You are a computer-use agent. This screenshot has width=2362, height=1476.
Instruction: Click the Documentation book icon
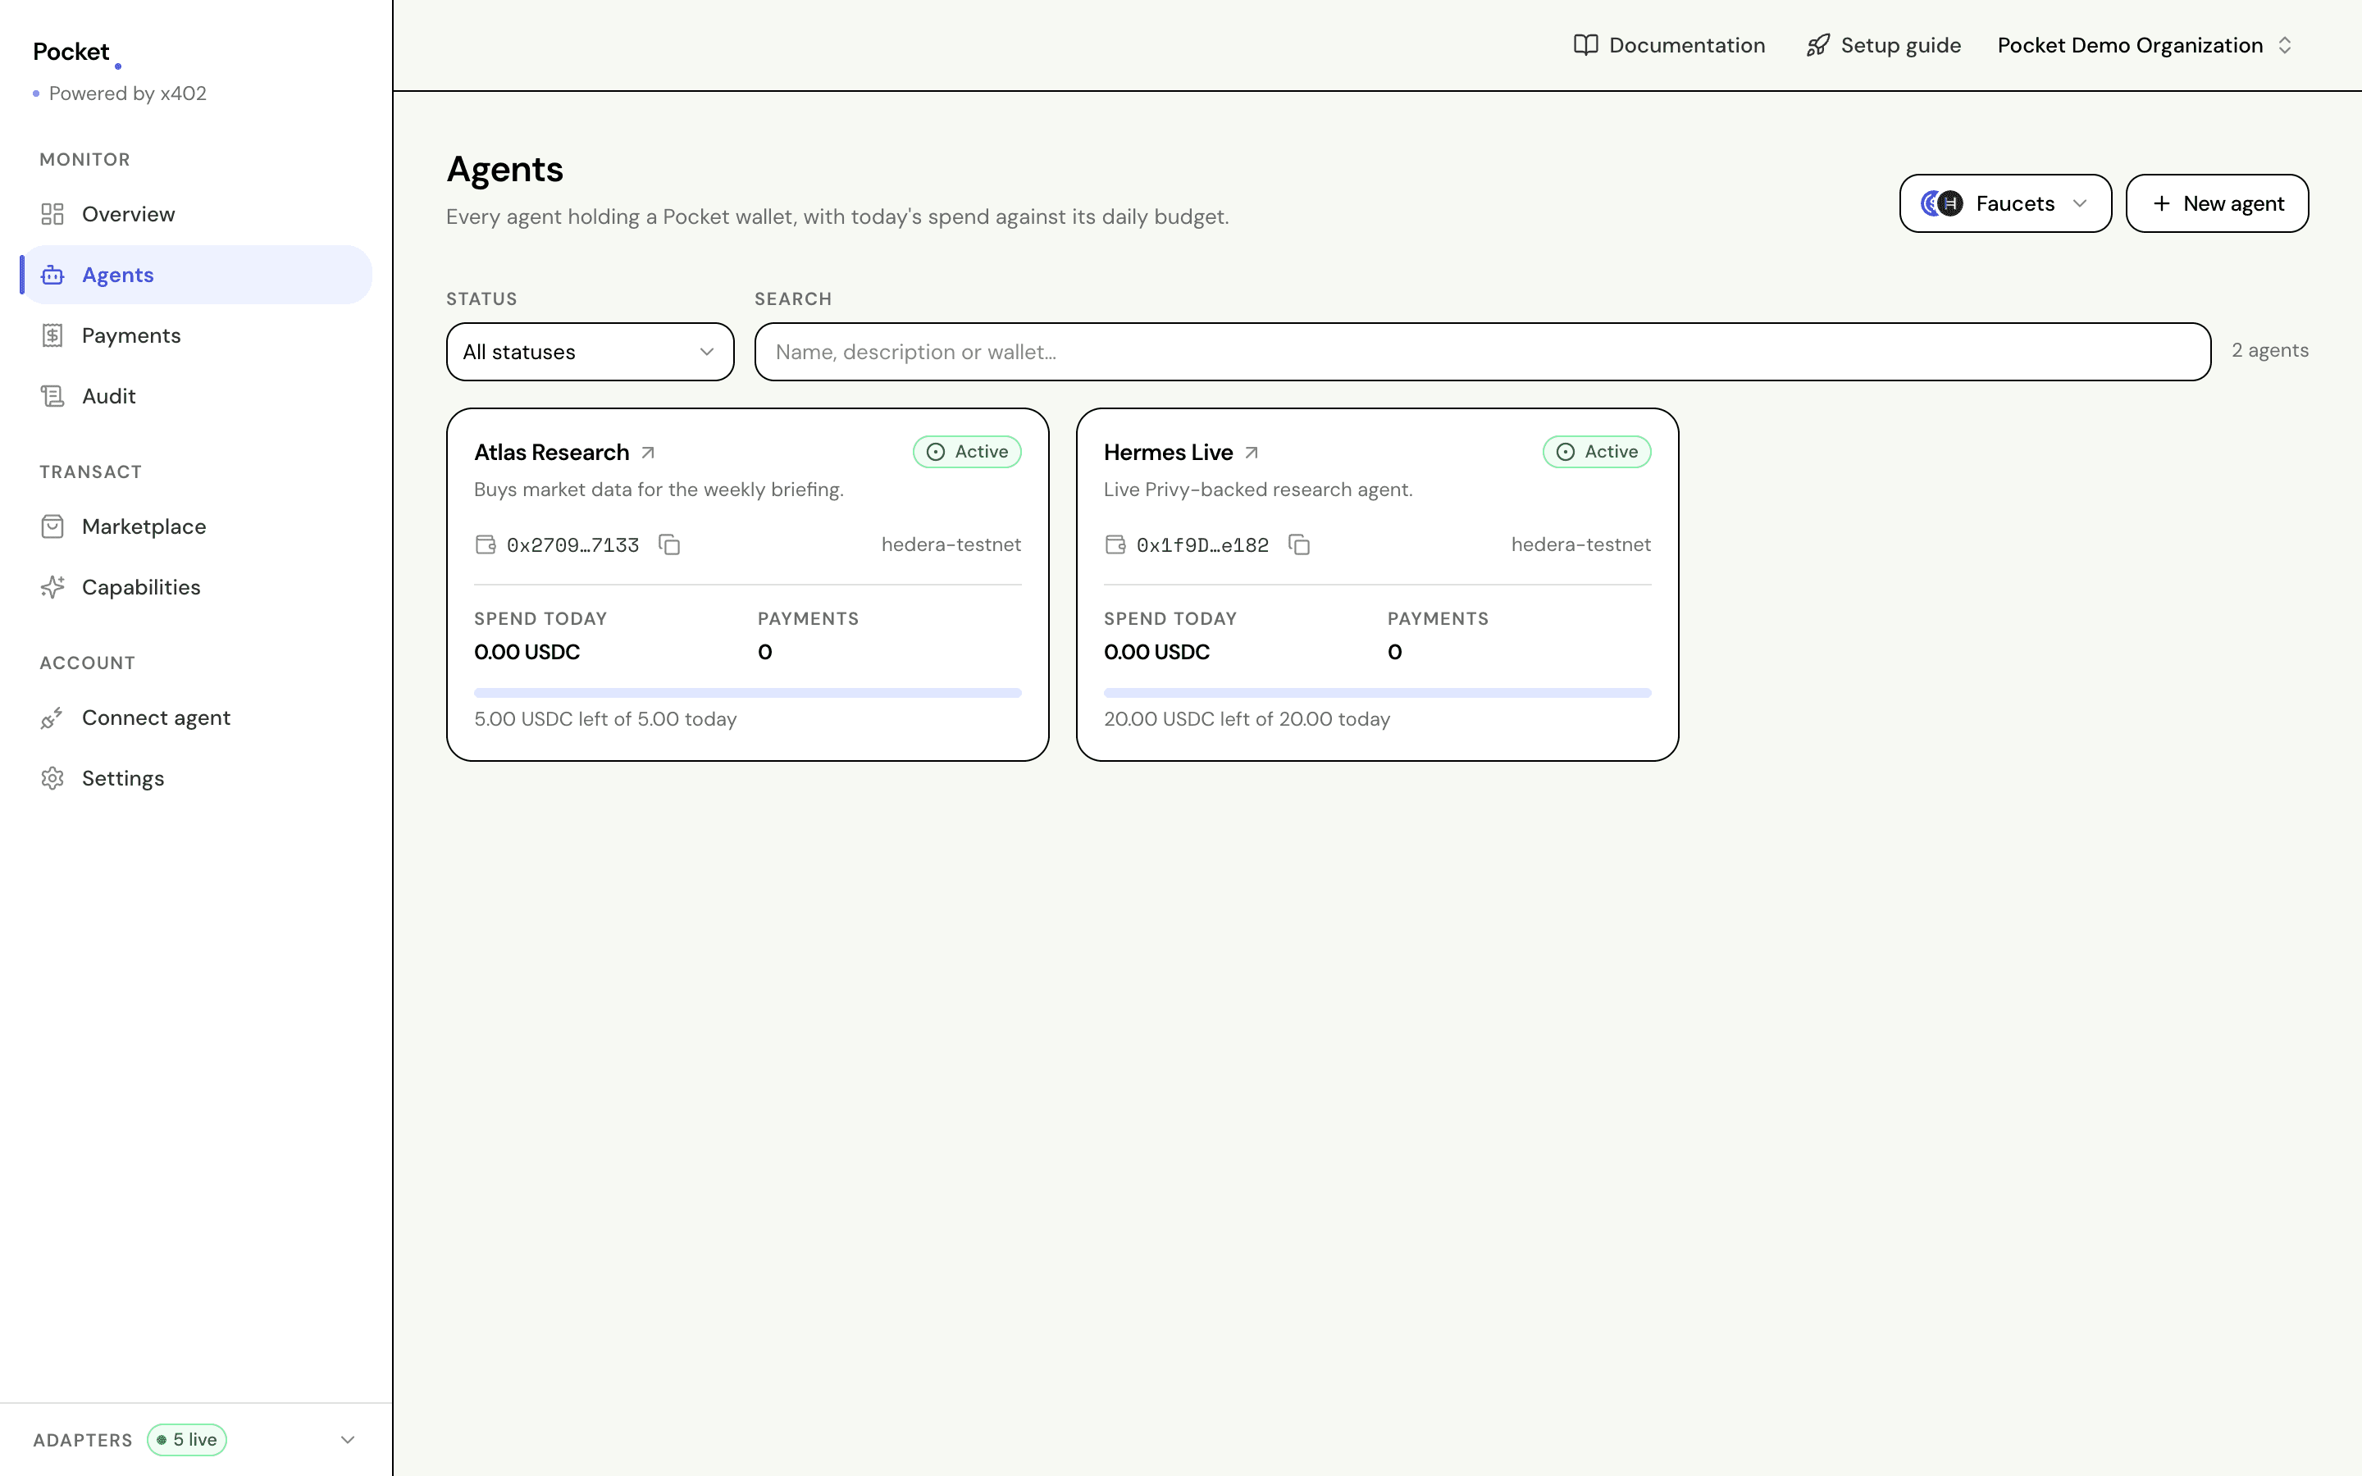pos(1586,45)
